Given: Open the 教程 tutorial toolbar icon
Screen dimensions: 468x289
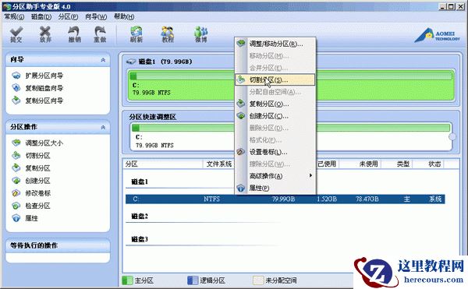Looking at the screenshot, I should coord(168,34).
